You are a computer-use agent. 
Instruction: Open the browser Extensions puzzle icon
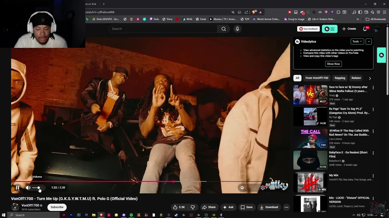(338, 12)
